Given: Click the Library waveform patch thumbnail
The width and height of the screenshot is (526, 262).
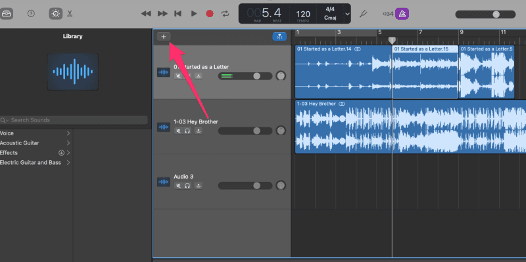Looking at the screenshot, I should coord(73,72).
